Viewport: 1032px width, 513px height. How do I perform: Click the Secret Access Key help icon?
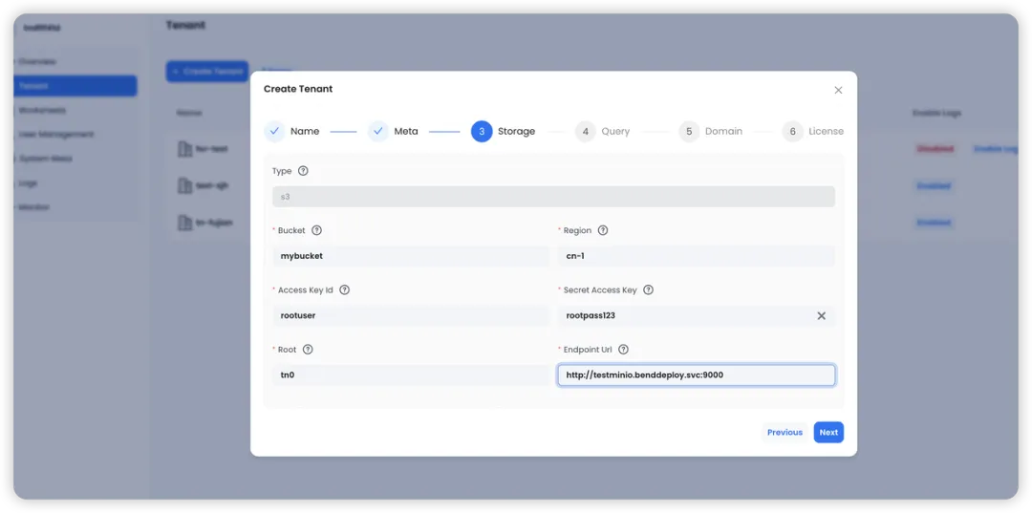pyautogui.click(x=648, y=290)
